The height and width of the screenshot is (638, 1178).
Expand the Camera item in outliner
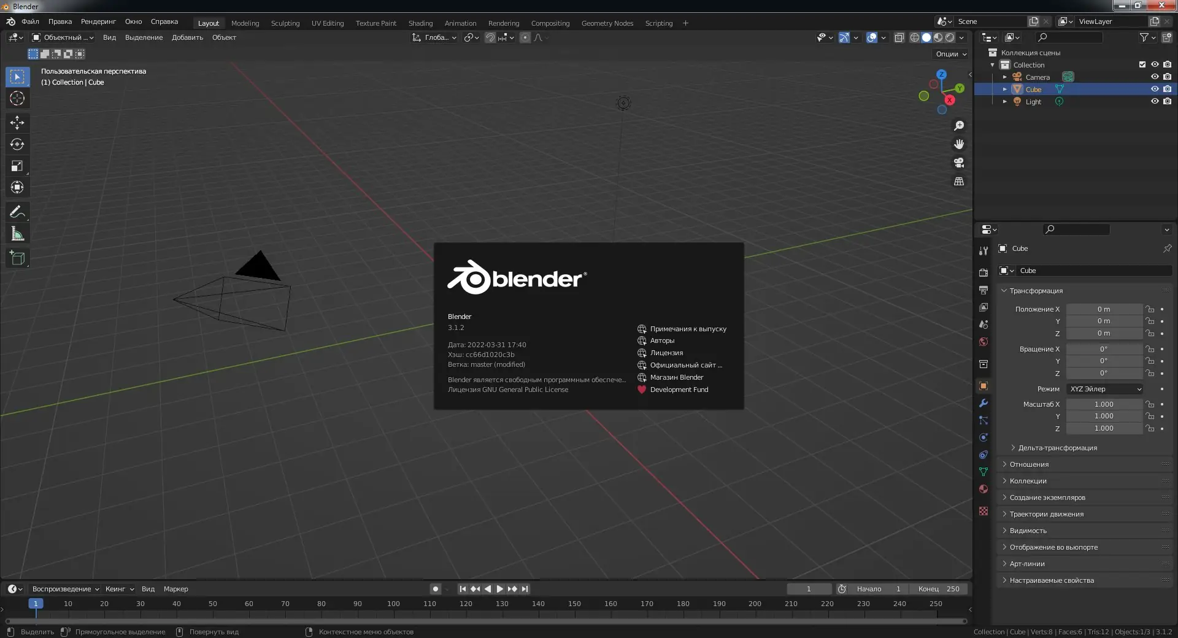coord(1004,77)
